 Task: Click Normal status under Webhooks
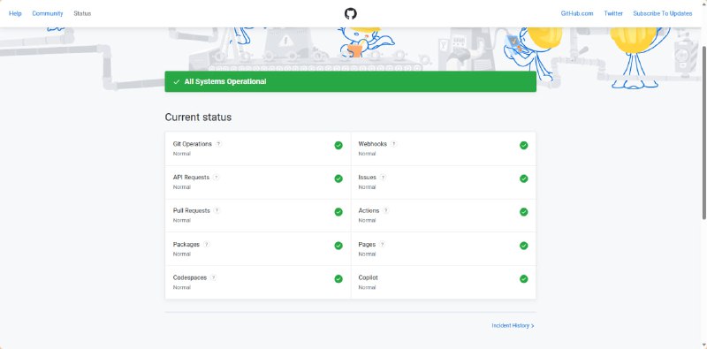[x=367, y=154]
